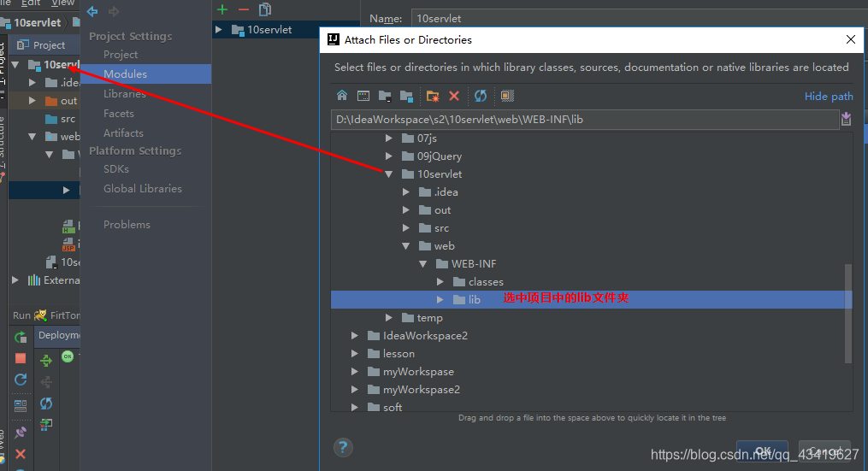Open Global Libraries settings

142,188
